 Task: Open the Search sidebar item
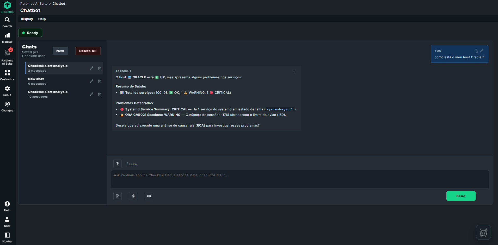(x=7, y=22)
